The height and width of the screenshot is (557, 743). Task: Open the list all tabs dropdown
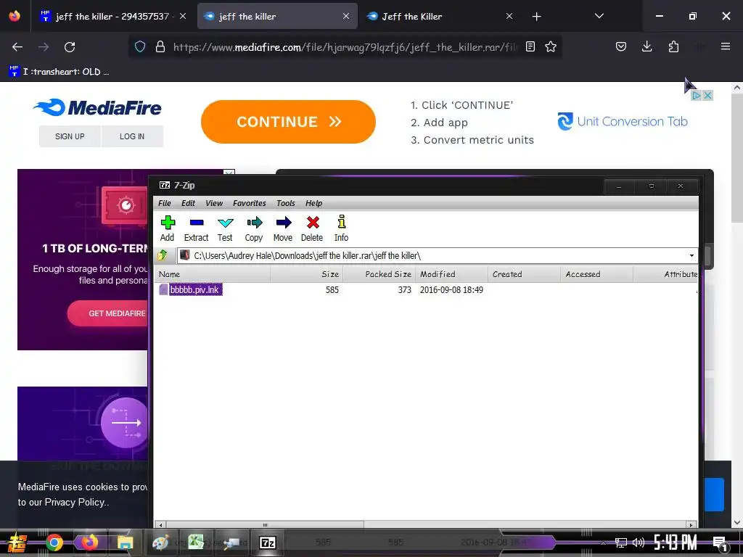click(599, 16)
